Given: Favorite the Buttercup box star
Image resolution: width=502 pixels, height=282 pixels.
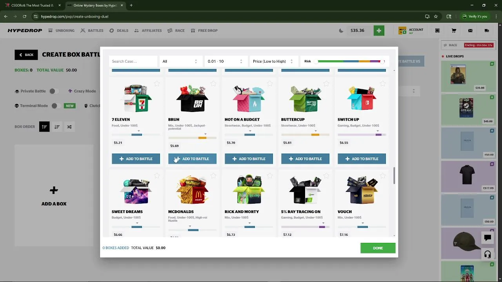Looking at the screenshot, I should 326,83.
